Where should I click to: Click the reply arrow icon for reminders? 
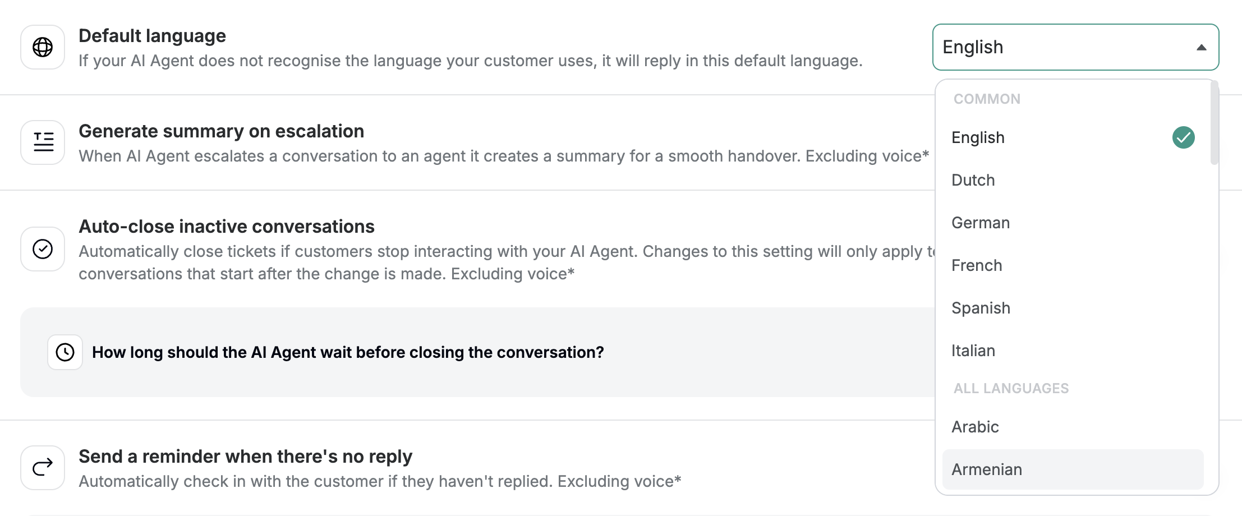(43, 468)
